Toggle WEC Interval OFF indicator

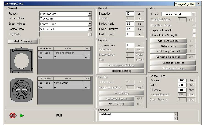click(x=139, y=104)
